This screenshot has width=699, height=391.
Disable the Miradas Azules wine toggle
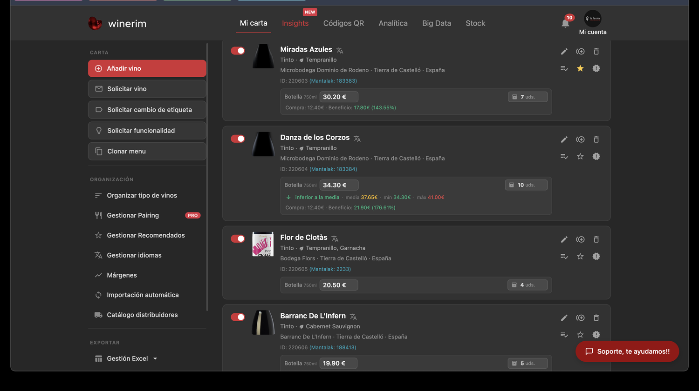click(238, 51)
